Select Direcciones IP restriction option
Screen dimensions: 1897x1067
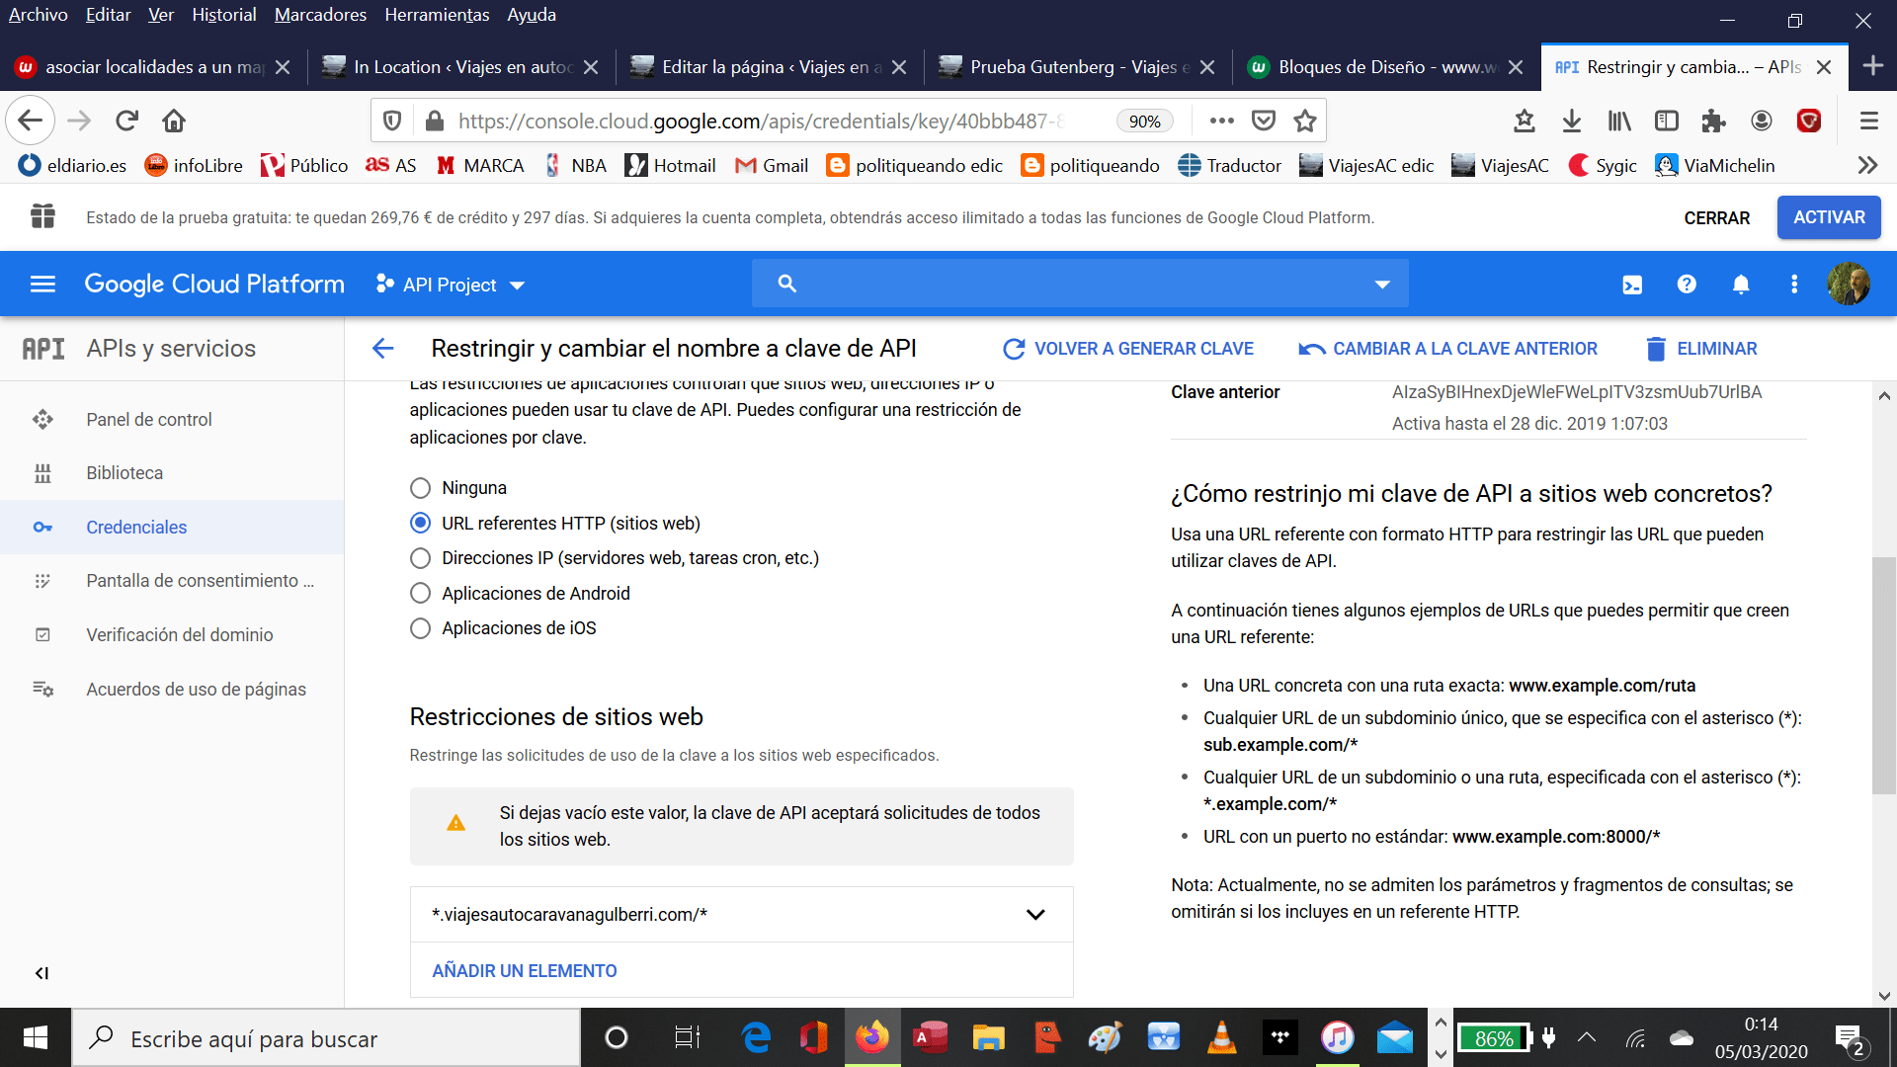pos(420,558)
